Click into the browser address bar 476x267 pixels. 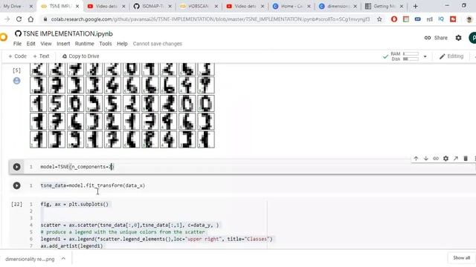point(210,19)
